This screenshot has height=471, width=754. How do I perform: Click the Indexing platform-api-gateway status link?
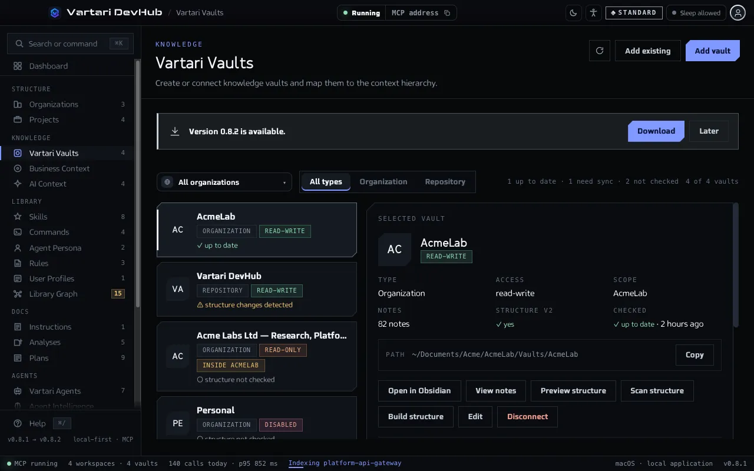(x=345, y=463)
